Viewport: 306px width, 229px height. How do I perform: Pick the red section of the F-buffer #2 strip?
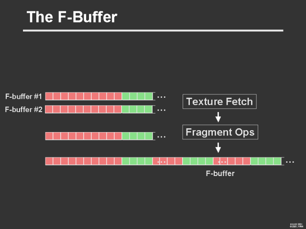click(84, 109)
